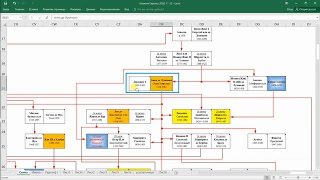Screen dimensions: 320x180
Task: Click the Людовик I 1413-1465 cell
Action: pos(139,83)
